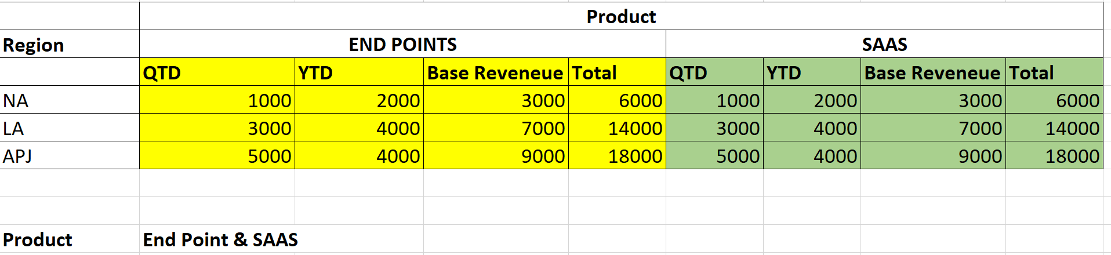
Task: Select LA SAAS Total 14000
Action: (1054, 128)
